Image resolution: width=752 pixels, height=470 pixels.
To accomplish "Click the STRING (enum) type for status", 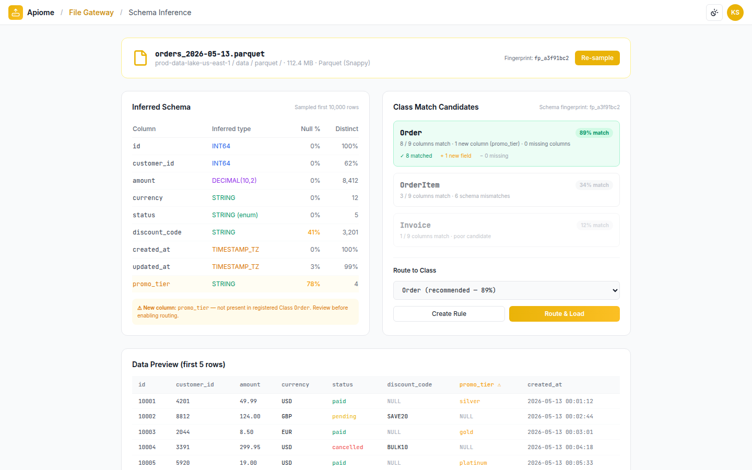I will click(235, 215).
